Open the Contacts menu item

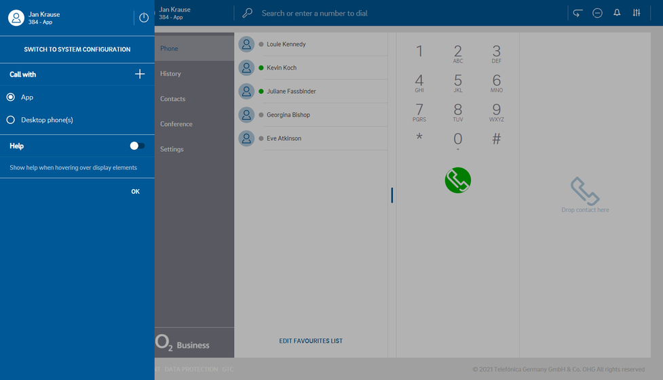[x=195, y=99]
